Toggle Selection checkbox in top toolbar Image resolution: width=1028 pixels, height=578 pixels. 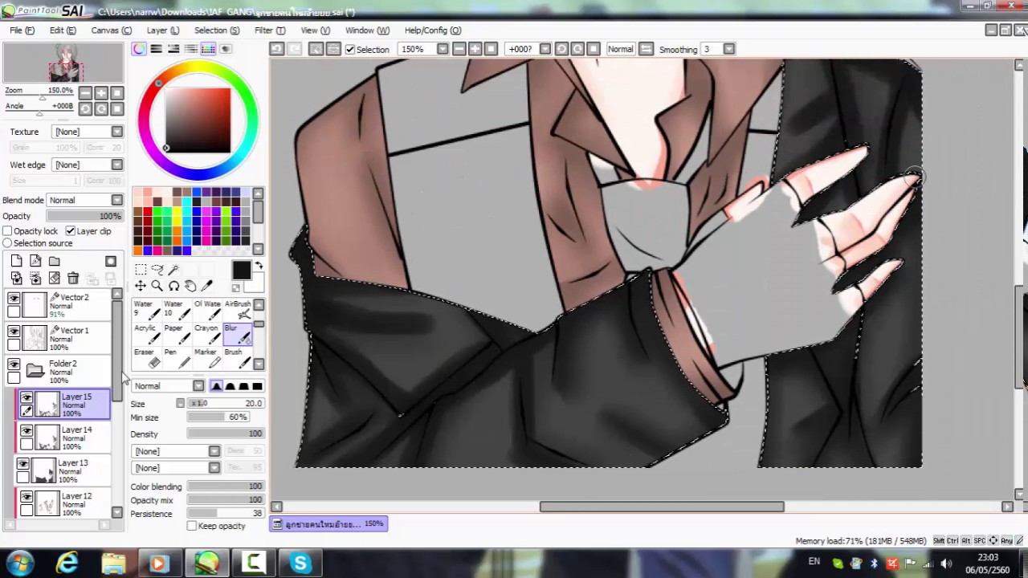(350, 50)
